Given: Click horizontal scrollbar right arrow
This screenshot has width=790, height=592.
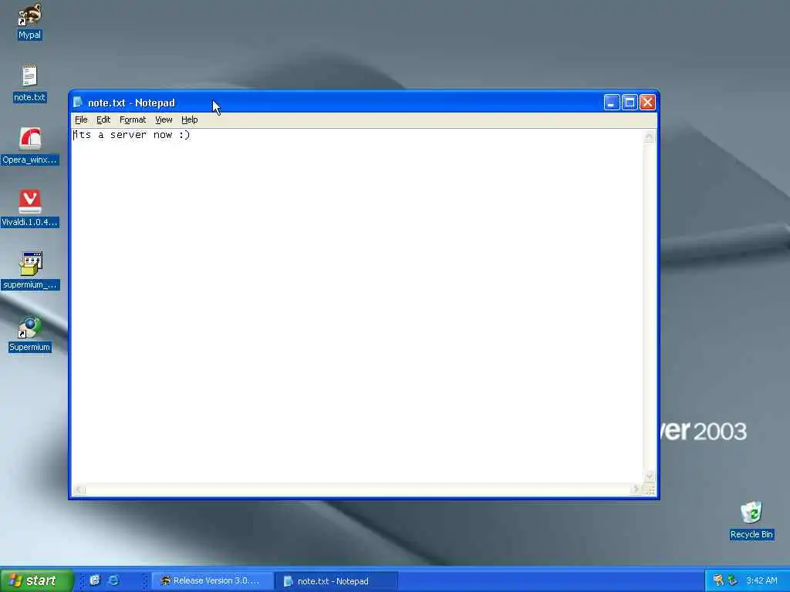Looking at the screenshot, I should pyautogui.click(x=636, y=489).
